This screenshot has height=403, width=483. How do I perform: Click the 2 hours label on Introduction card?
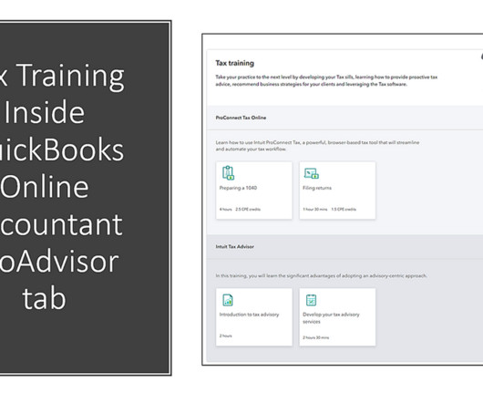pos(225,336)
